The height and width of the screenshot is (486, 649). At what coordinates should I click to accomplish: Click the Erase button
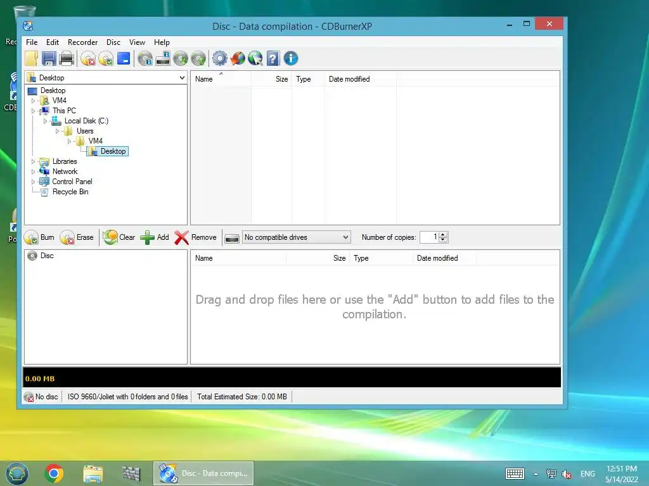[77, 237]
